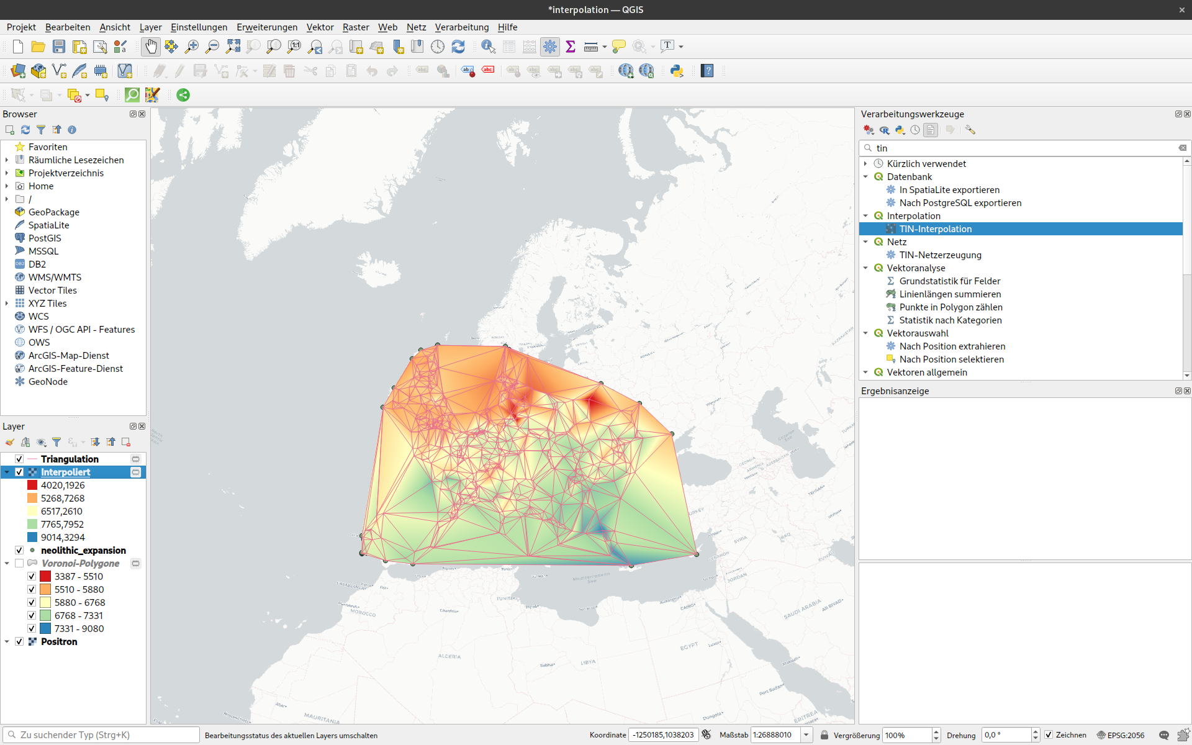1192x745 pixels.
Task: Open the Statistical Summary sigma icon
Action: point(571,47)
